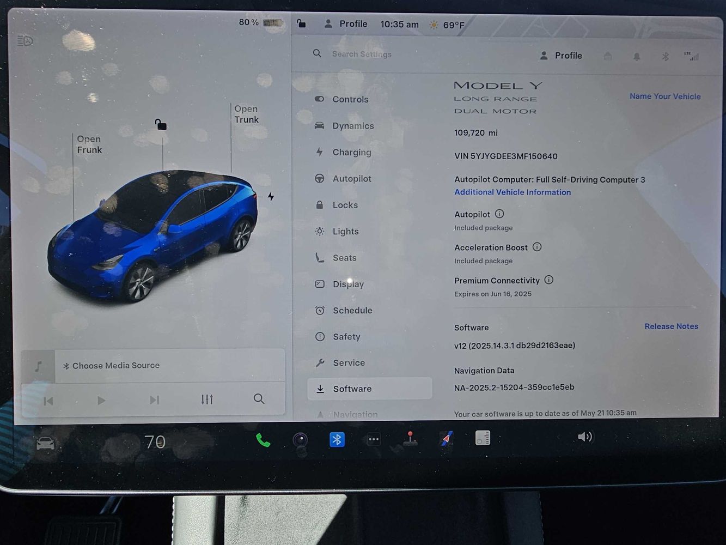Tap navigation data NA-2025.2-15204 text

click(514, 387)
